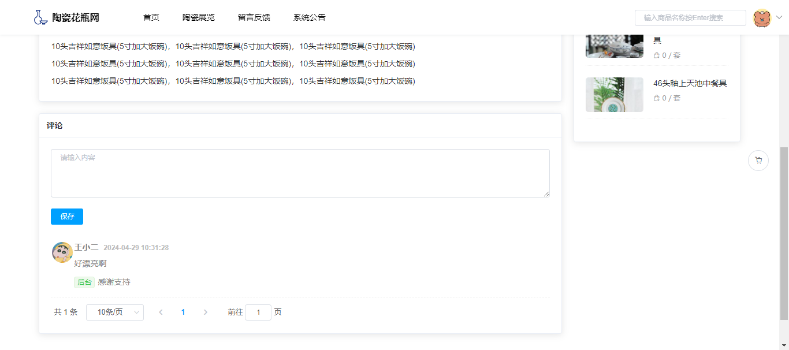
Task: Click the bear user avatar in header
Action: click(762, 18)
